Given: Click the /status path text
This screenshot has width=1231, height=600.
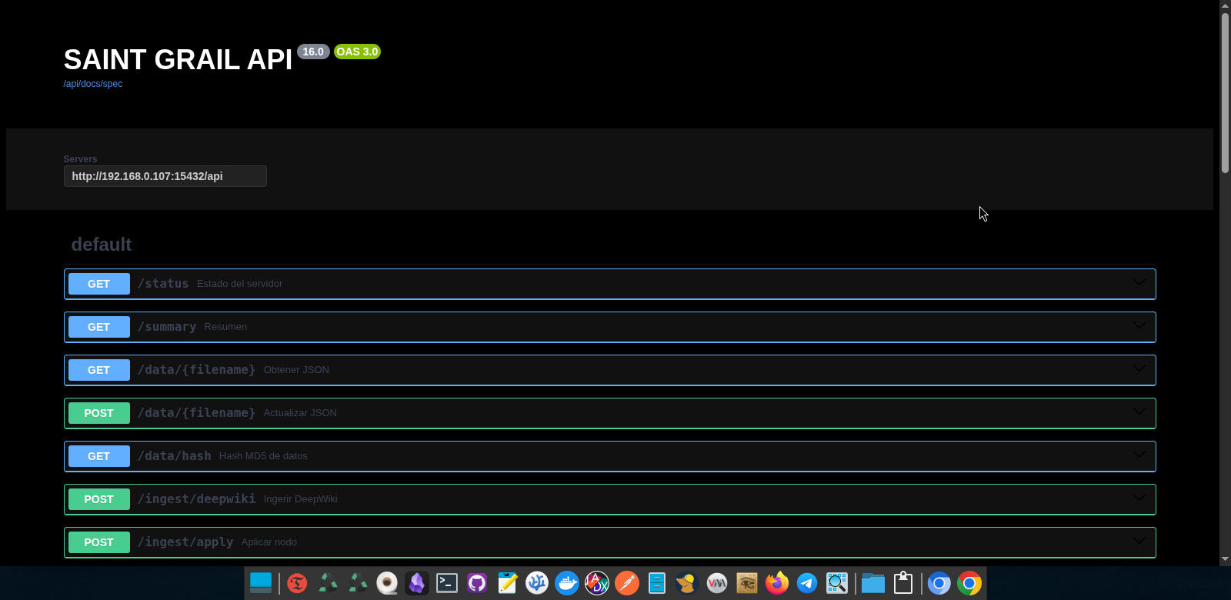Looking at the screenshot, I should (163, 284).
